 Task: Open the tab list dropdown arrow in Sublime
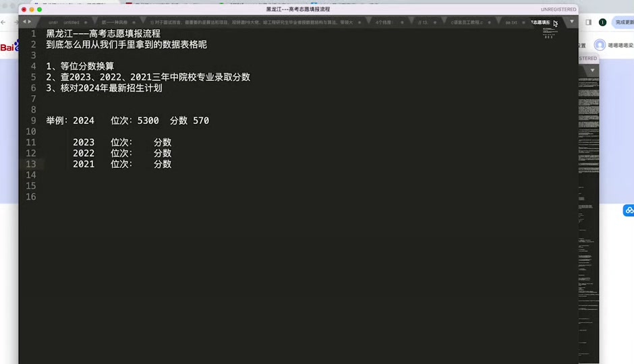point(572,22)
